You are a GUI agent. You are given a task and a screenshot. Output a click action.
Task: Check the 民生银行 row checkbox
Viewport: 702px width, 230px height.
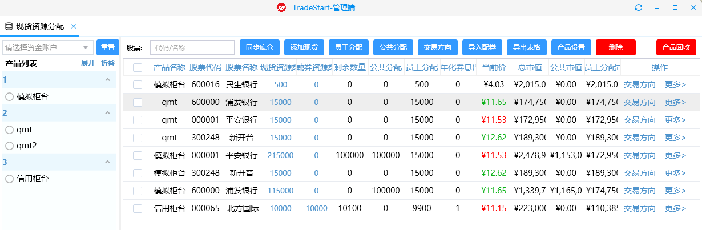click(138, 84)
